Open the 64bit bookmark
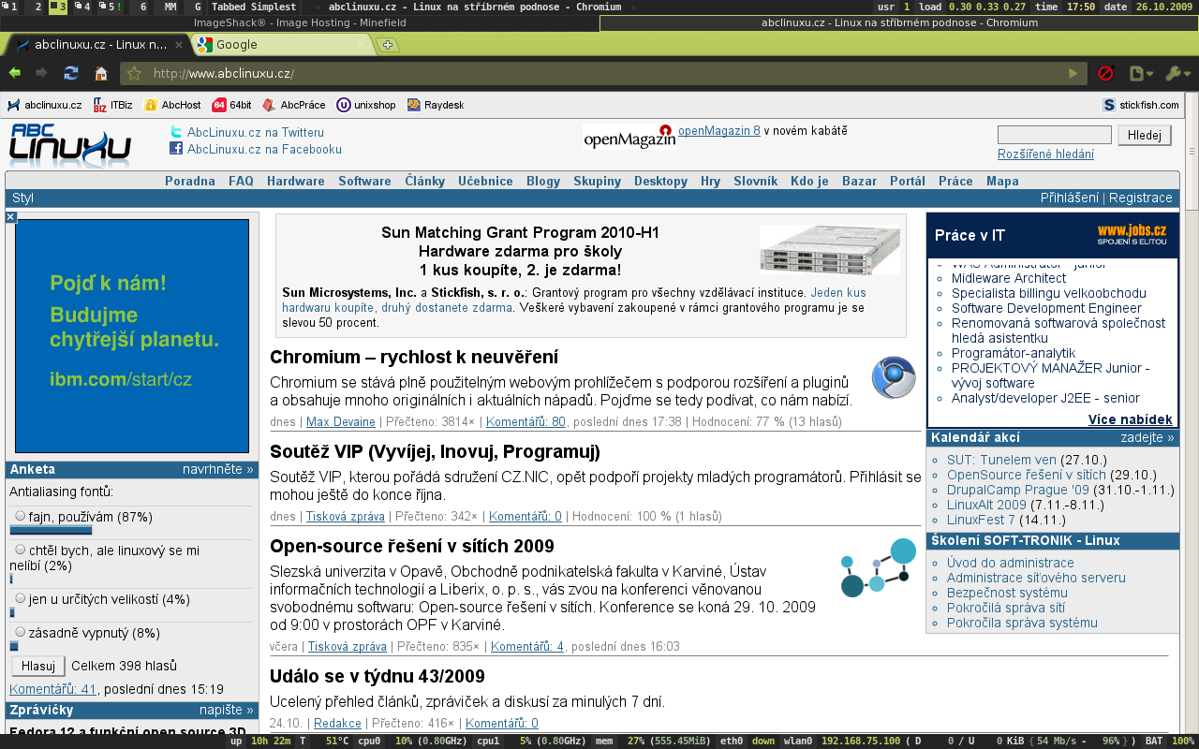 click(x=232, y=105)
